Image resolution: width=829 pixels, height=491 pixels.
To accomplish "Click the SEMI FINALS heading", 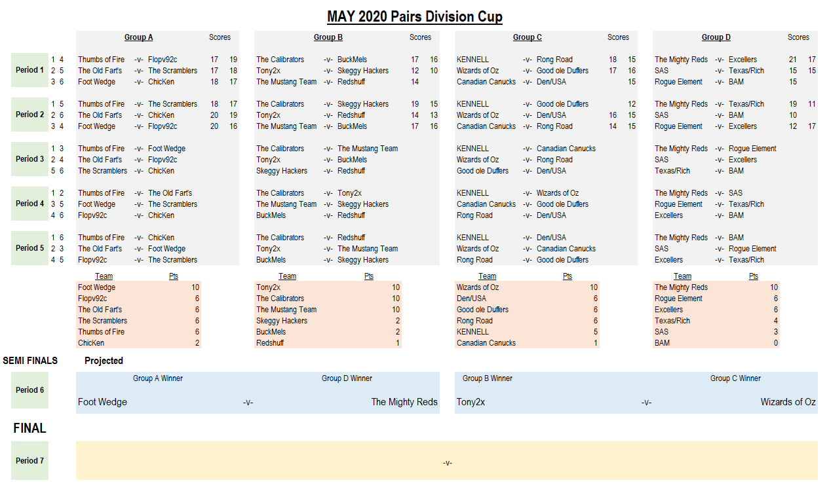I will pyautogui.click(x=30, y=361).
